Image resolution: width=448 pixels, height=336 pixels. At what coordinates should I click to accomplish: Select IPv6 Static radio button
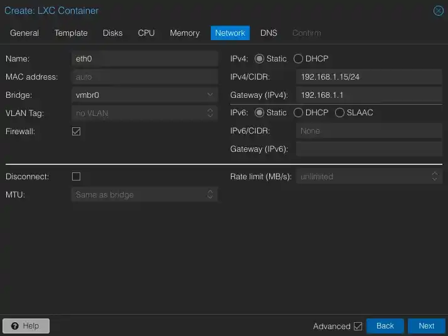pyautogui.click(x=259, y=113)
